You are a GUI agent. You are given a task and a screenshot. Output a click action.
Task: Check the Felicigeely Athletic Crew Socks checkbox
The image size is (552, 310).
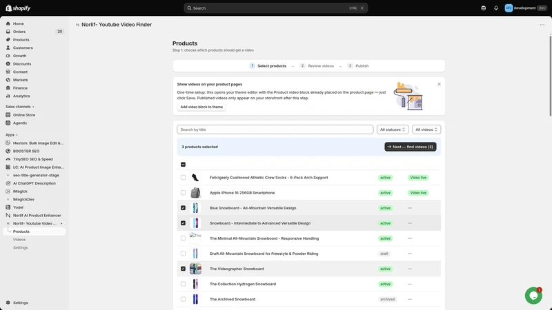coord(183,178)
